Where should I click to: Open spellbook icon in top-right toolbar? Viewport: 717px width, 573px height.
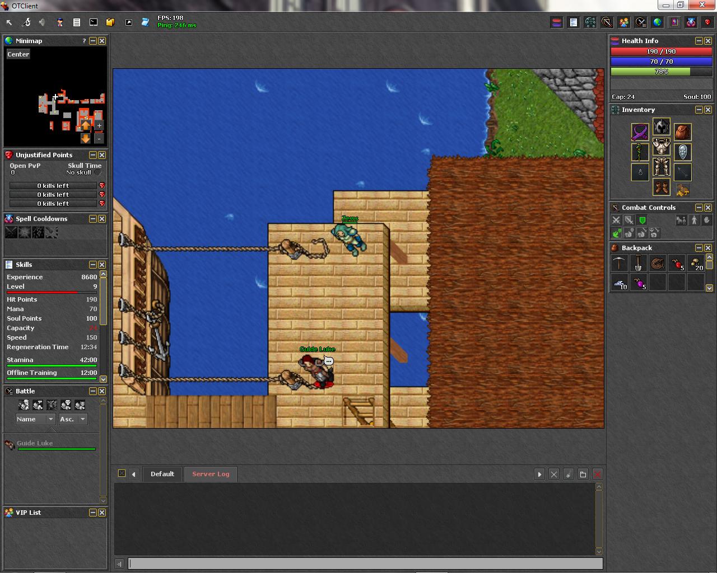(674, 22)
